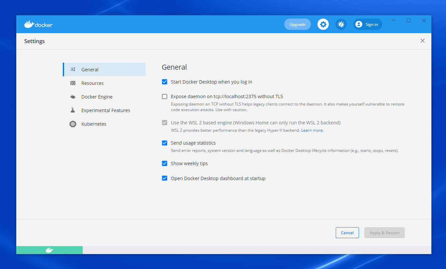Click the 'Show weekly tips' label
446x269 pixels.
tap(189, 164)
